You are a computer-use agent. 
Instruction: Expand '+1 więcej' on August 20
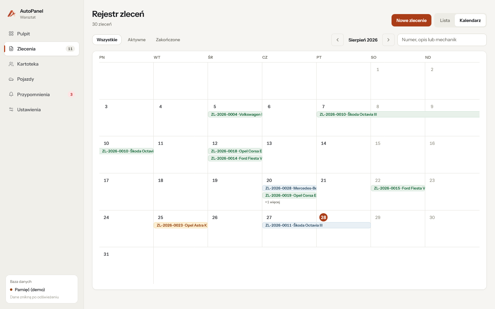[x=273, y=202]
